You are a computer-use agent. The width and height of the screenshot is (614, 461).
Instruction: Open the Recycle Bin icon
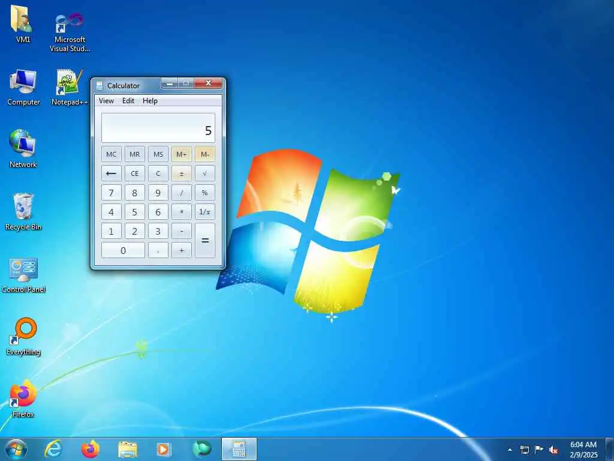(x=23, y=212)
